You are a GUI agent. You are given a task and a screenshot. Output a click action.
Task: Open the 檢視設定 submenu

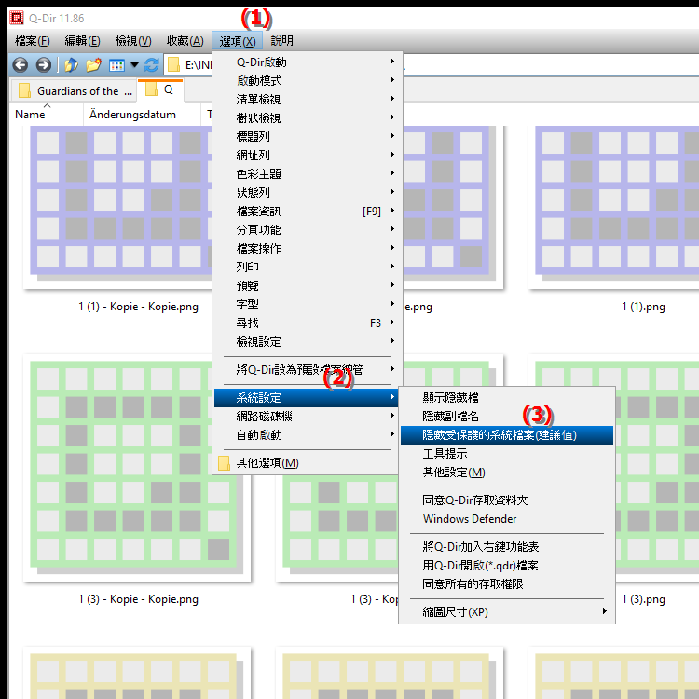coord(308,342)
